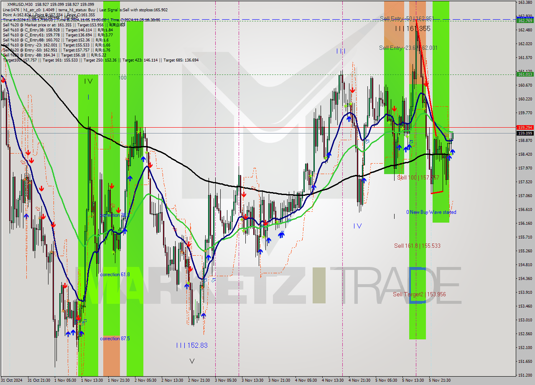Select the Entry -23: 162.001 sell line
This screenshot has height=385, width=535.
tap(56, 45)
